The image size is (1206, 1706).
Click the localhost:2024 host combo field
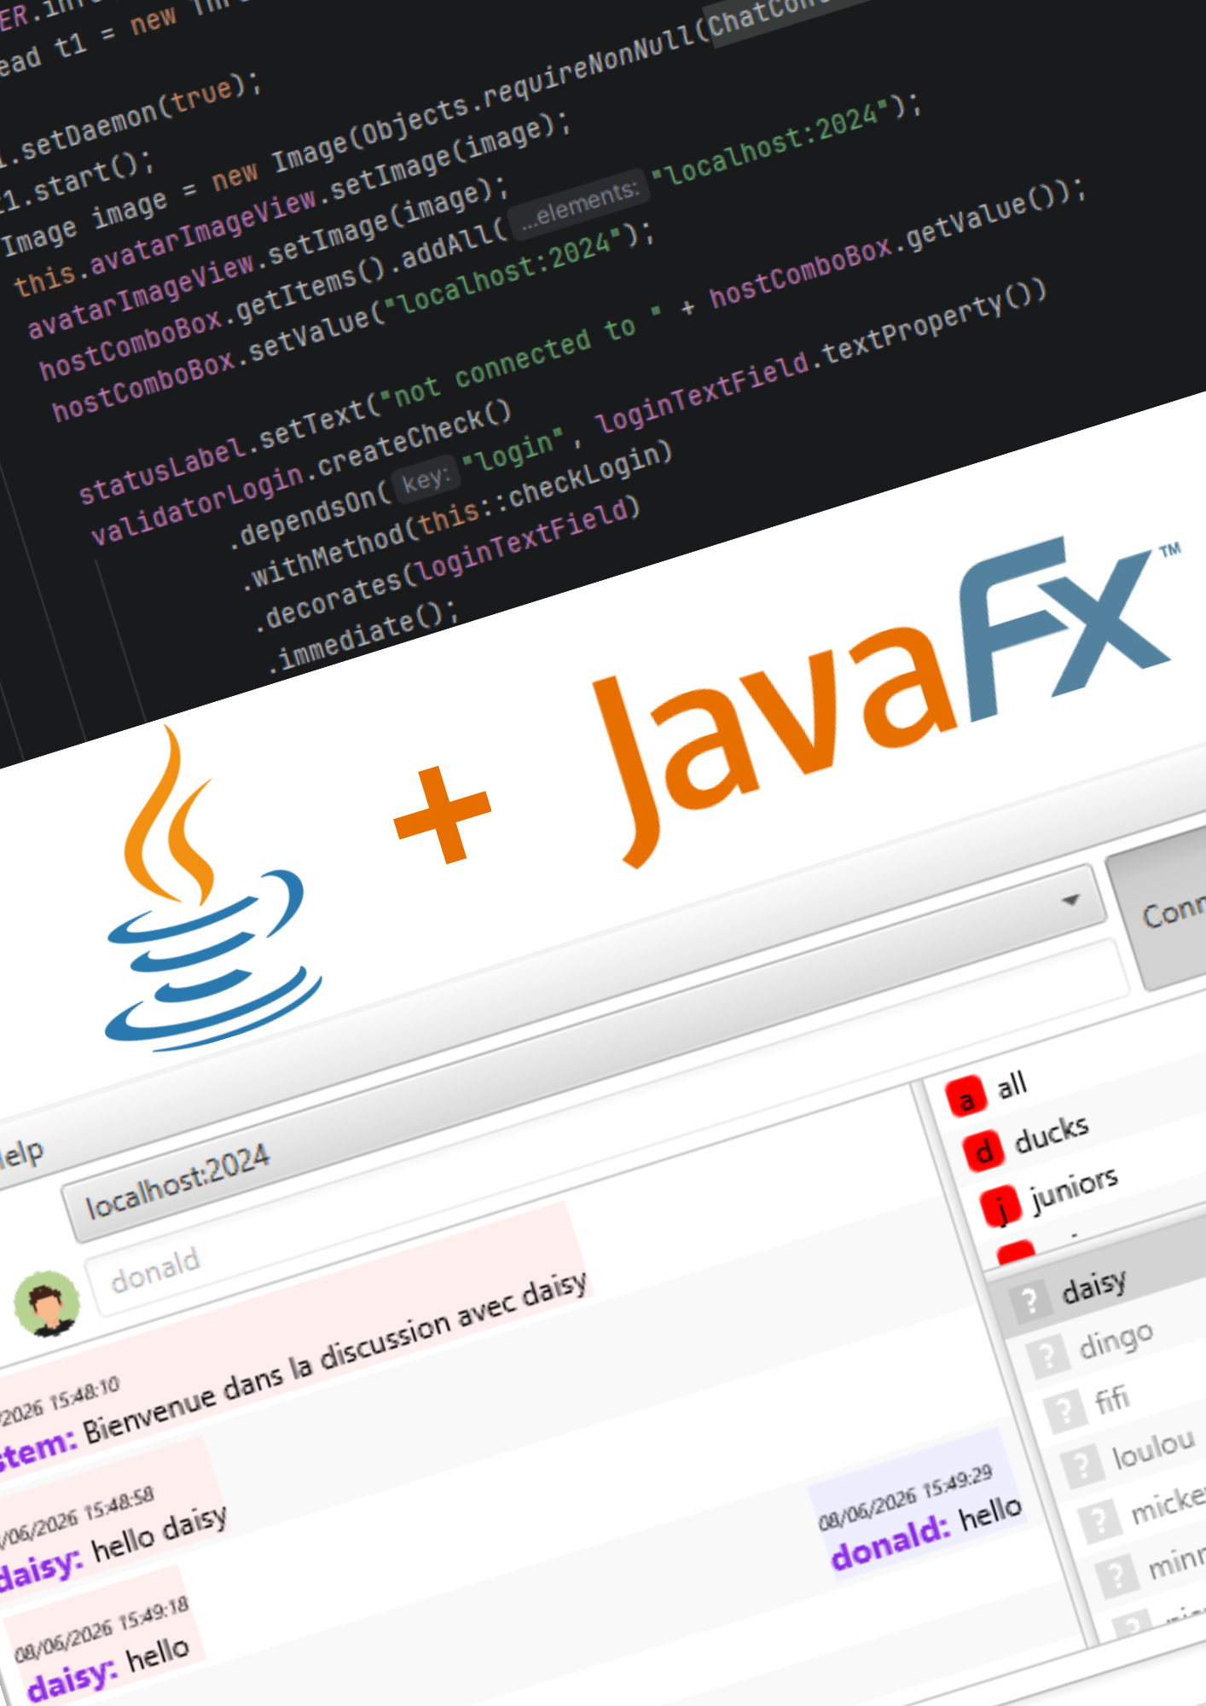point(580,1053)
